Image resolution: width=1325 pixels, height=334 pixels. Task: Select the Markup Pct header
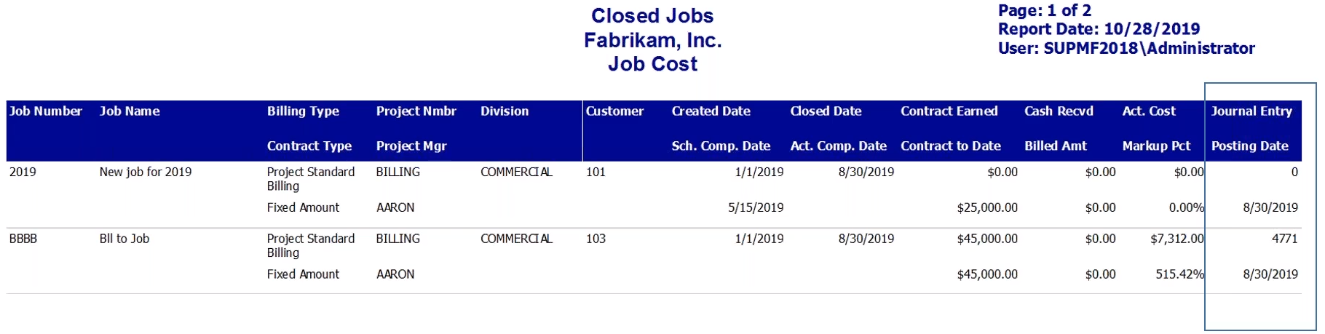coord(1156,146)
